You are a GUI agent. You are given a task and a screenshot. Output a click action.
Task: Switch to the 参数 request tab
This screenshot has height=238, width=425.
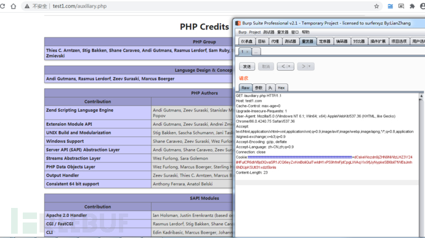(259, 88)
